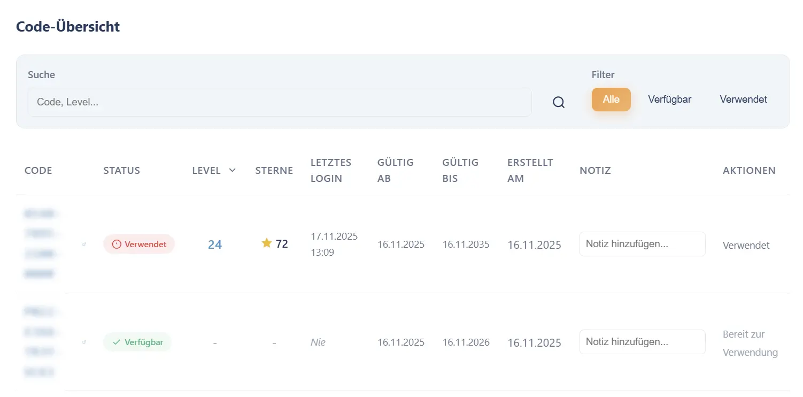Screen dimensions: 803x397
Task: Open the level 24 link
Action: coord(215,245)
